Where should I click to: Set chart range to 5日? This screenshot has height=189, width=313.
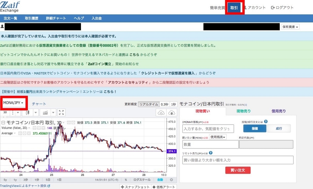pos(48,180)
